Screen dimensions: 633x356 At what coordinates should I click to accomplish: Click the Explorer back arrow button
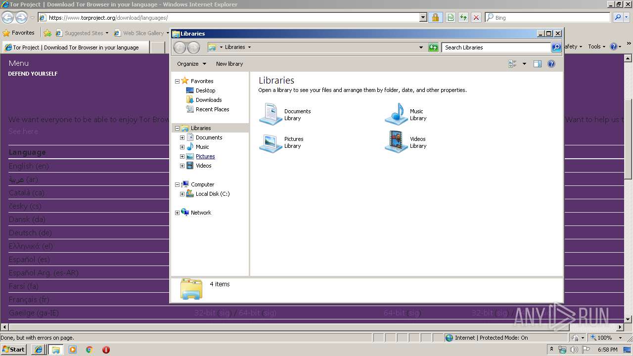pos(180,47)
